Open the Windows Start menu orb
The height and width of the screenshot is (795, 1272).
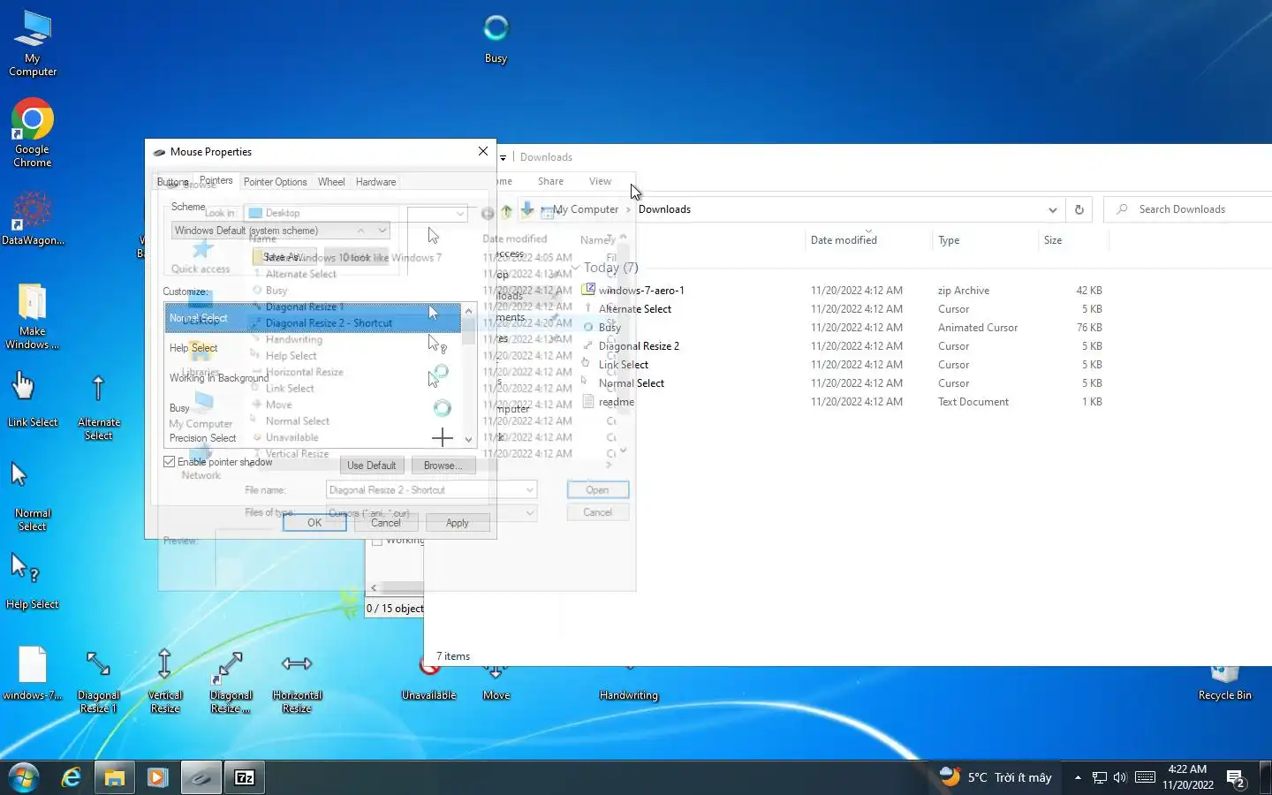(x=24, y=777)
